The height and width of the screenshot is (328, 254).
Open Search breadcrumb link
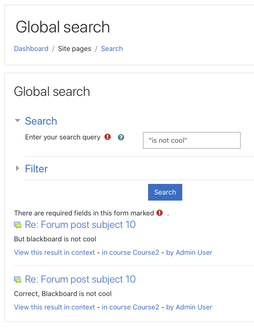[x=112, y=49]
